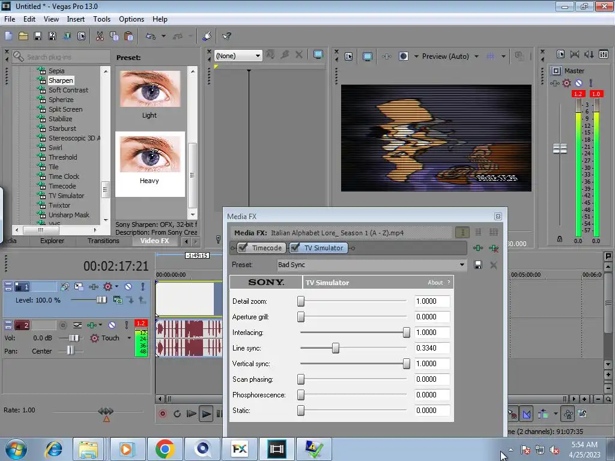
Task: Disable the TV Simulator effect checkbox
Action: tap(295, 248)
